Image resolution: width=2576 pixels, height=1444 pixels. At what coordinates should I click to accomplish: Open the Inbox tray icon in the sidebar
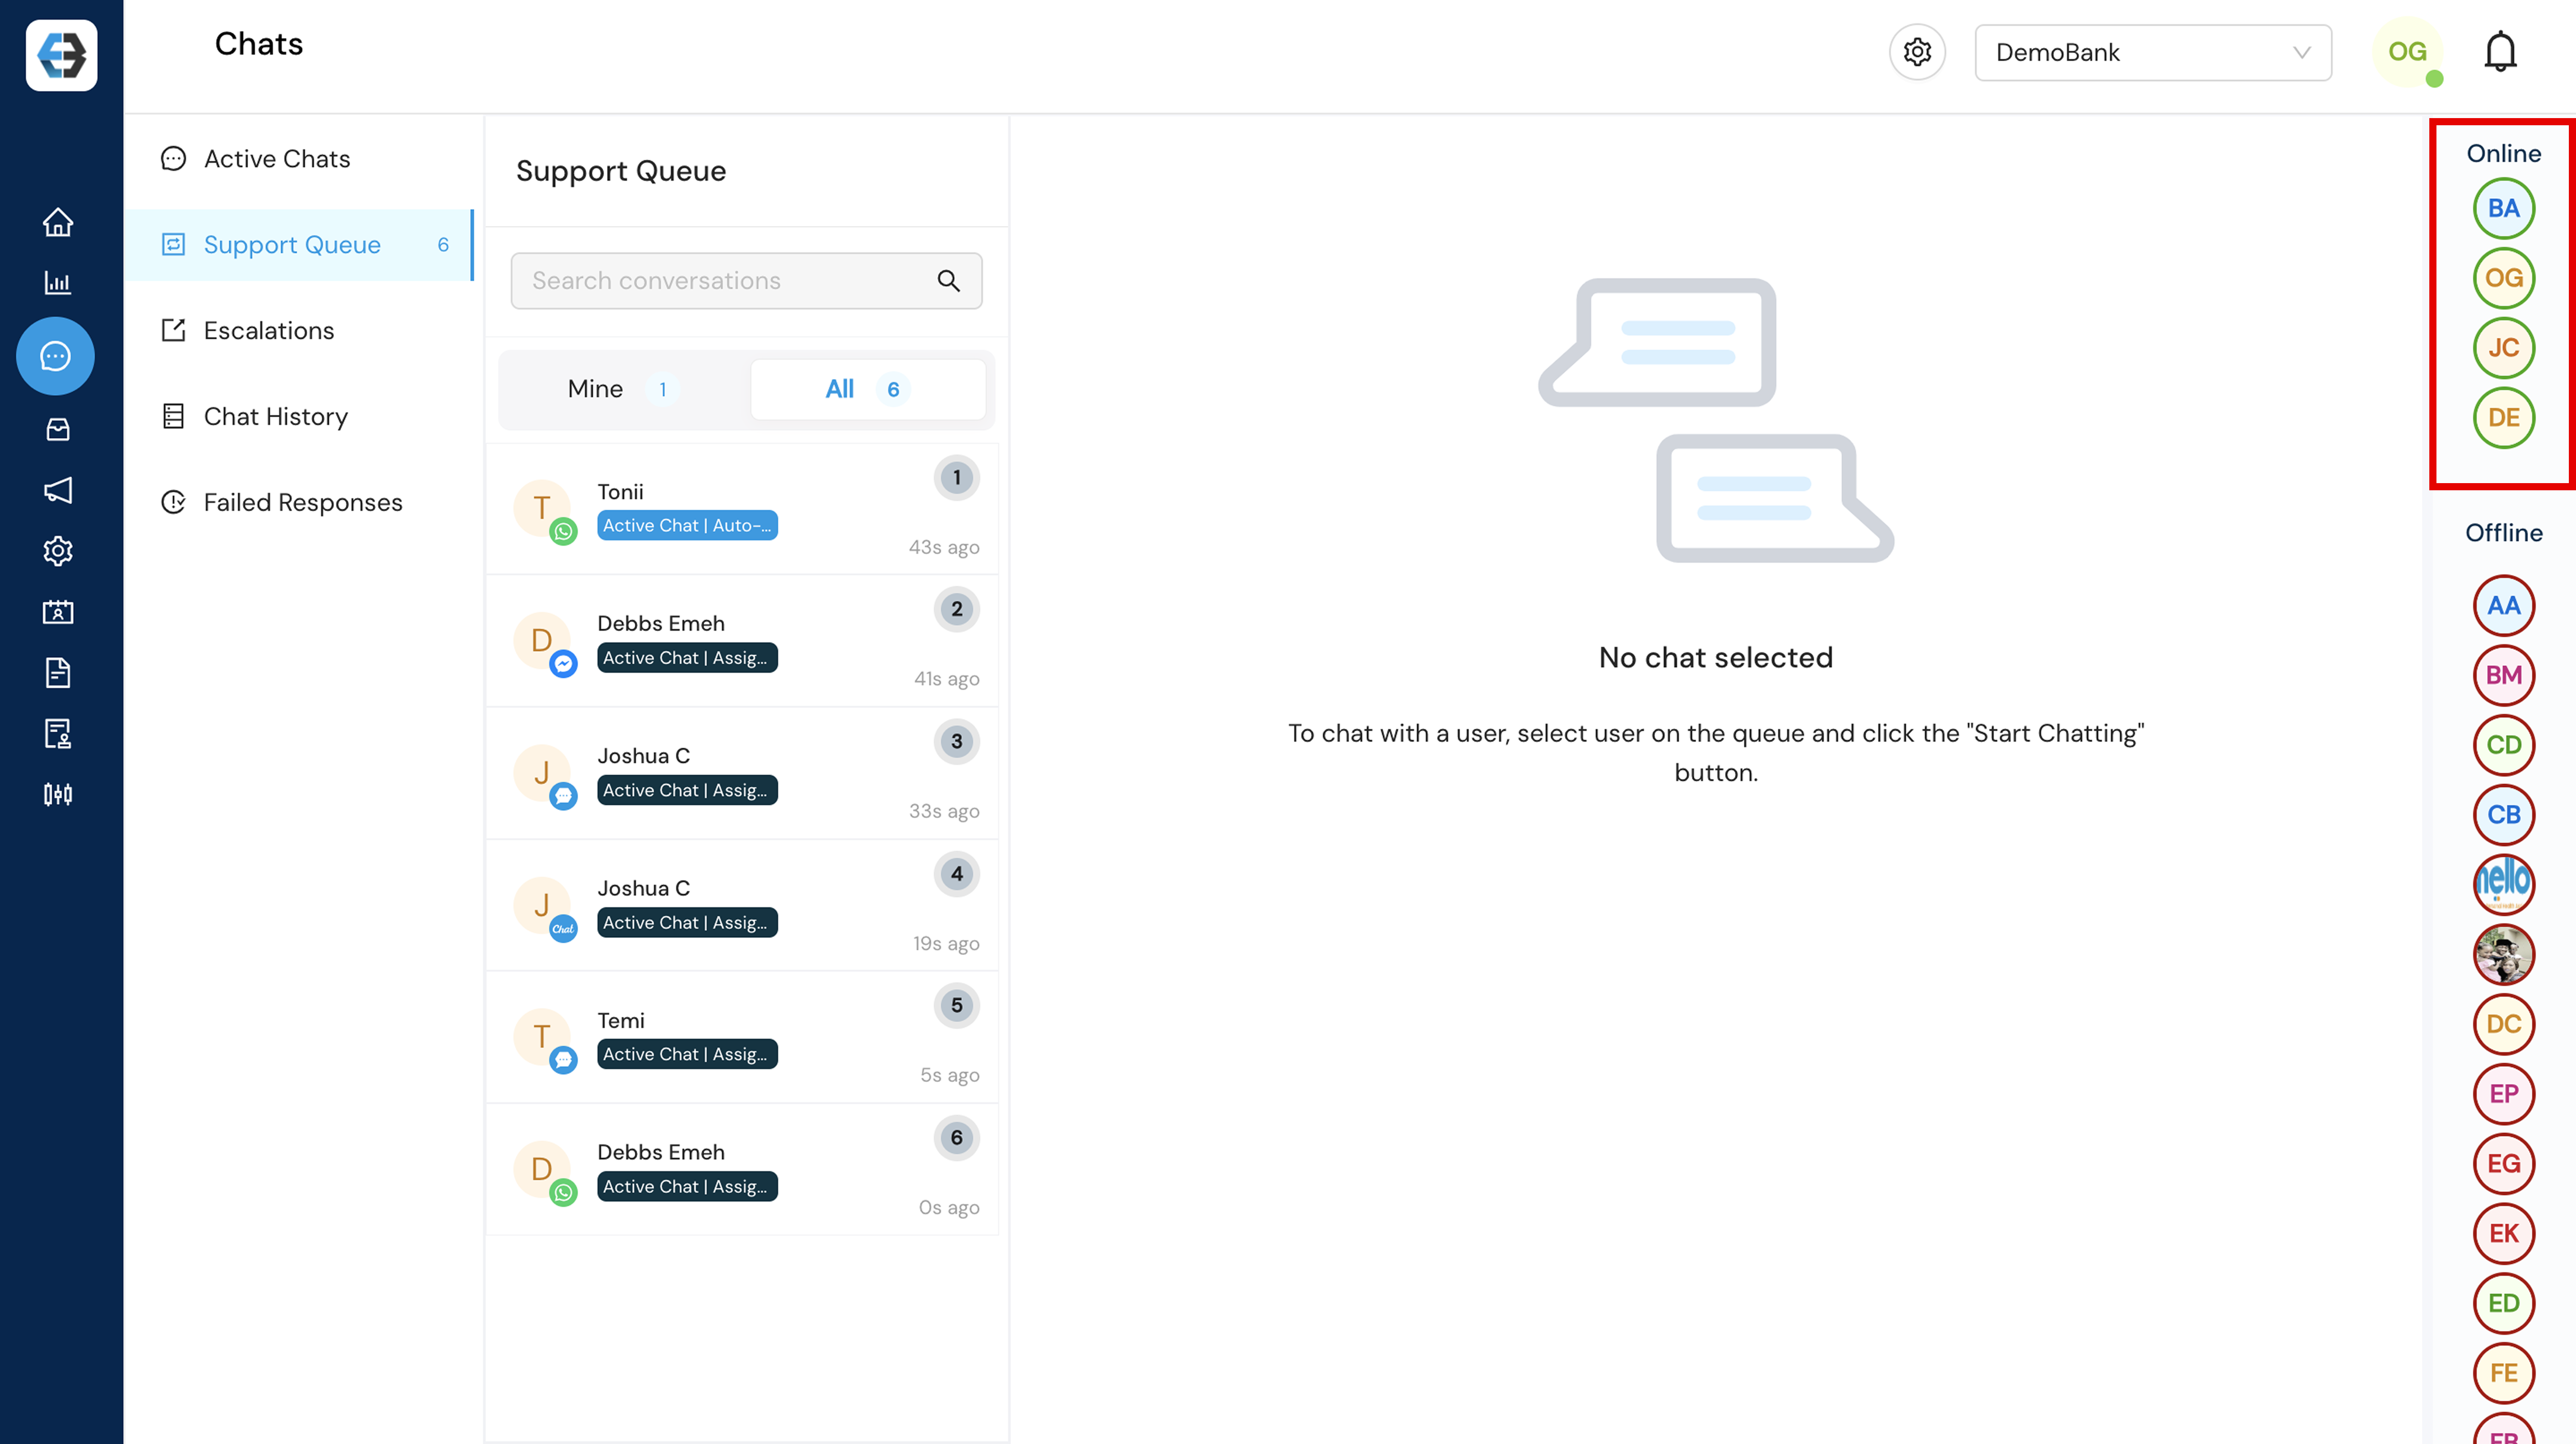58,429
